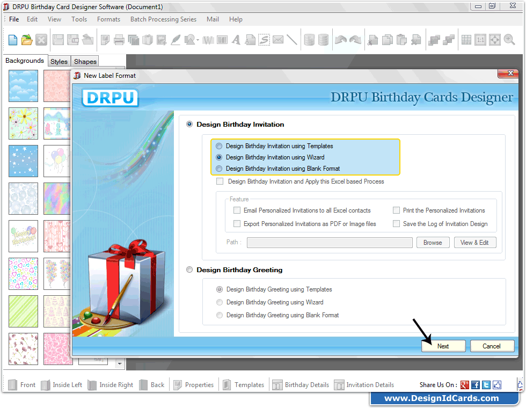
Task: Open the Edit menu
Action: pyautogui.click(x=32, y=19)
